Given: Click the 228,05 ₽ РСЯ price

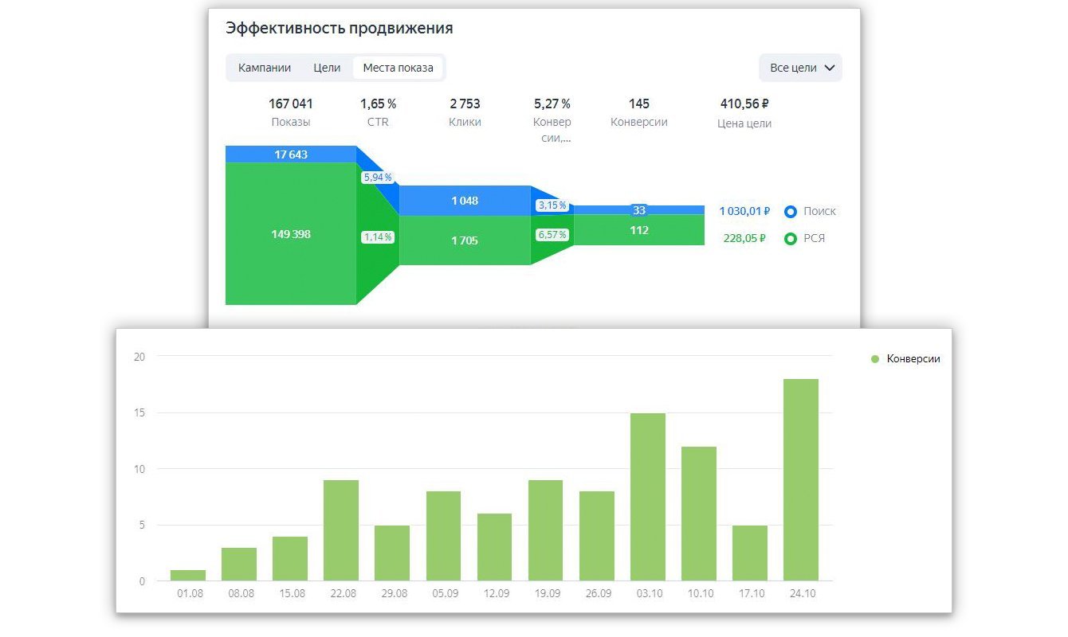Looking at the screenshot, I should point(744,238).
